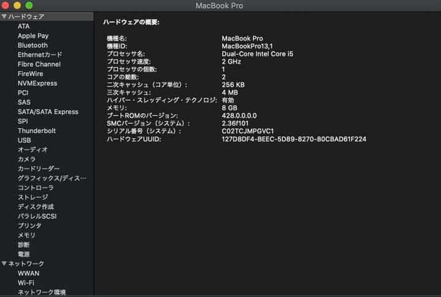Click the プロセッサ名 label

[x=126, y=54]
